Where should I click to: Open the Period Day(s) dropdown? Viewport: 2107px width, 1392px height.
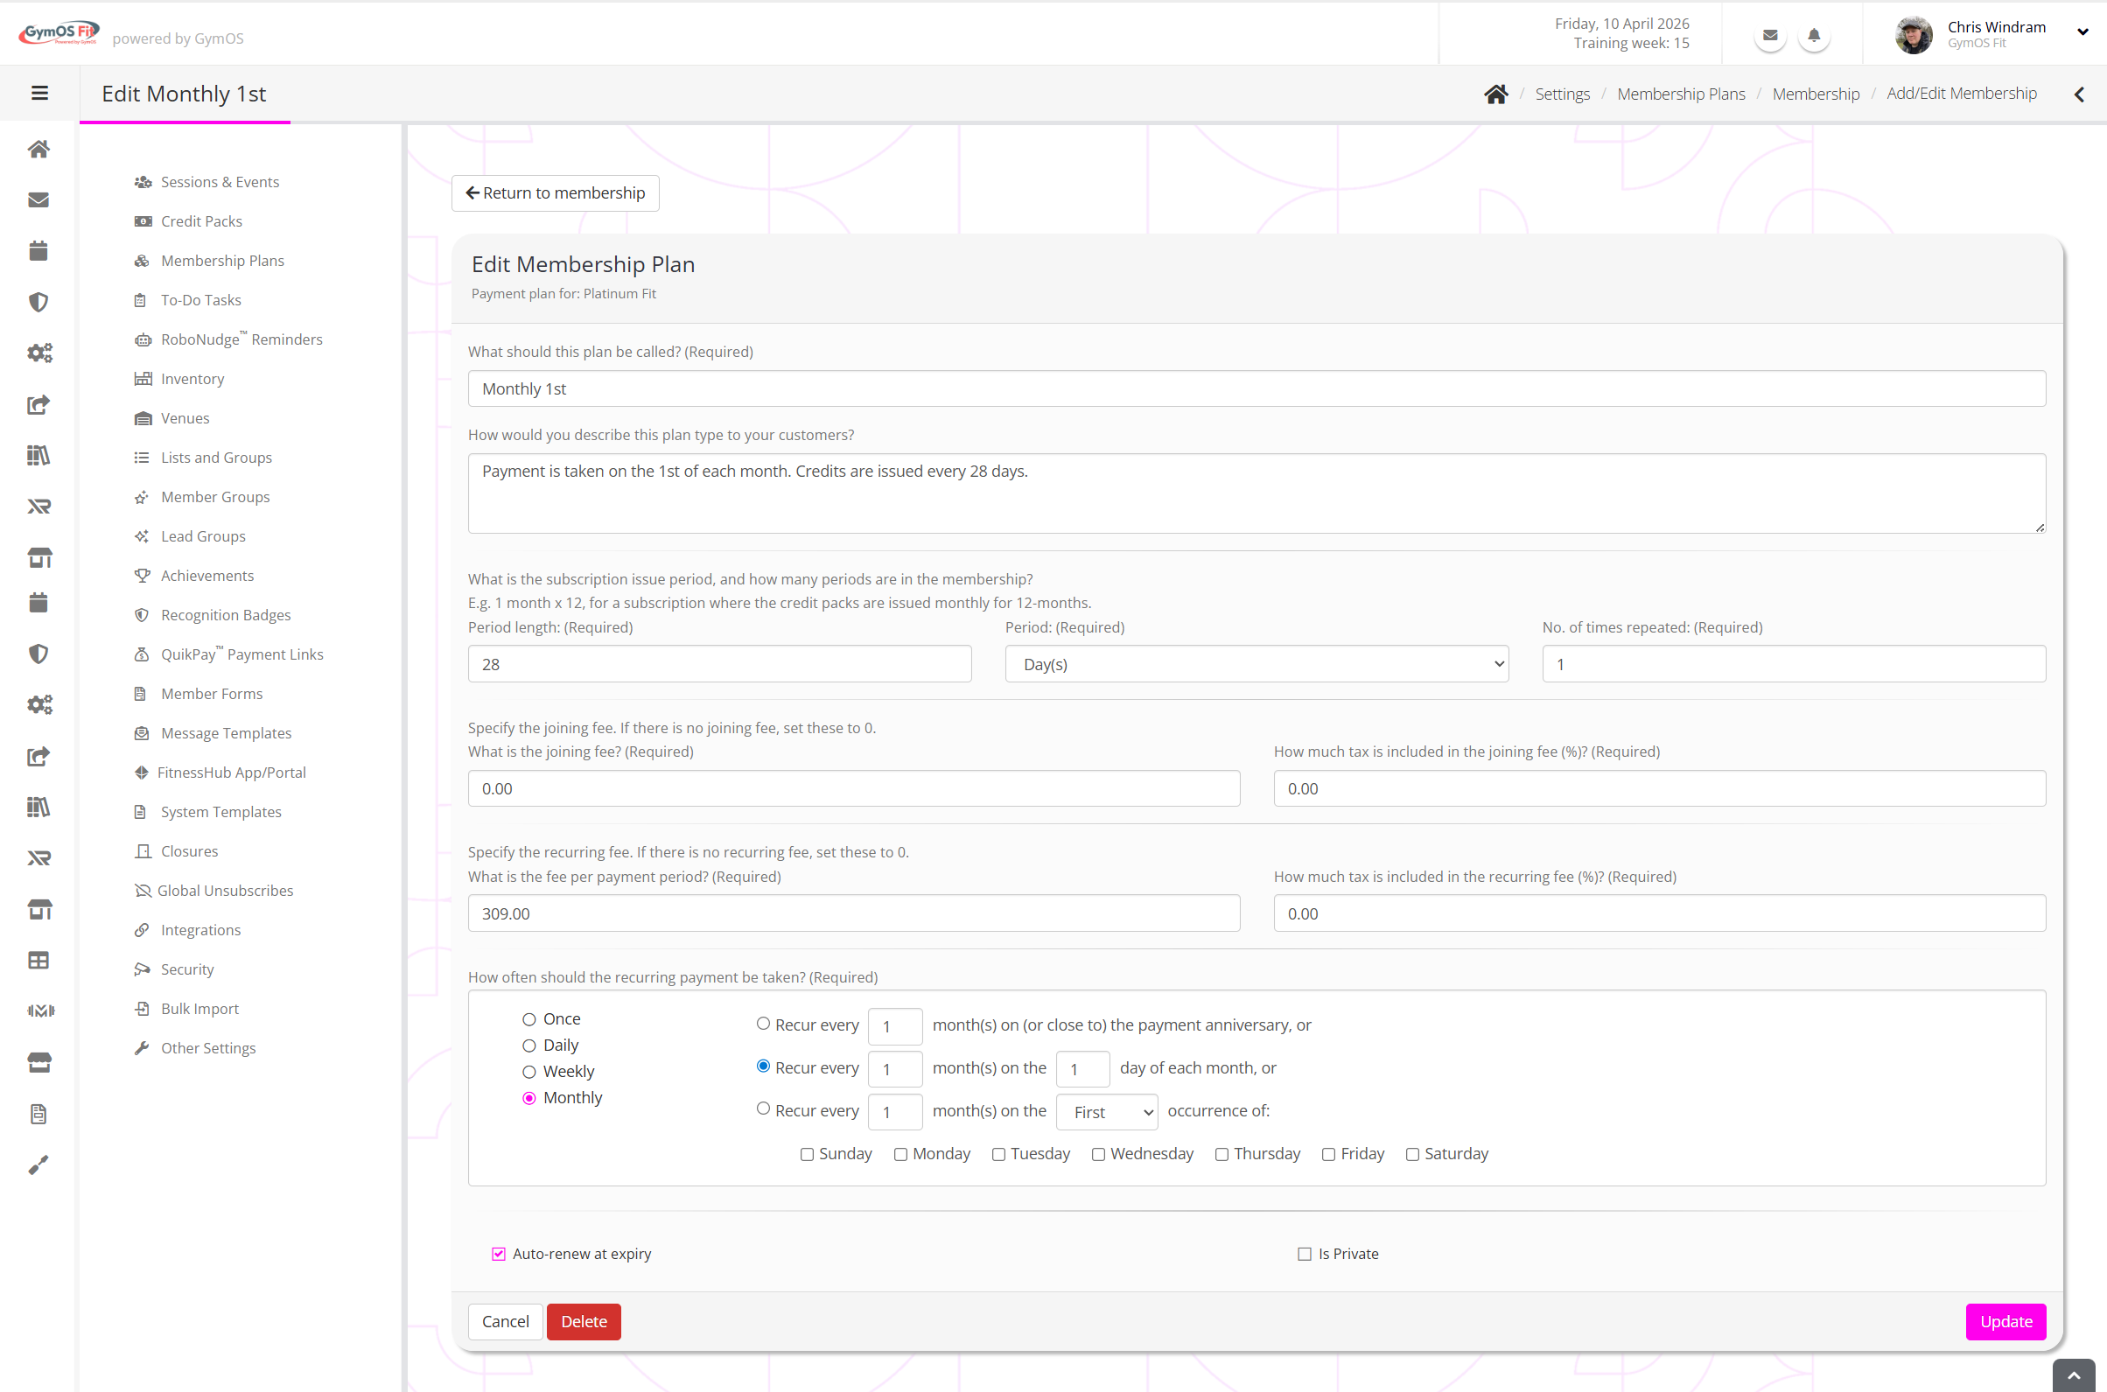point(1256,664)
